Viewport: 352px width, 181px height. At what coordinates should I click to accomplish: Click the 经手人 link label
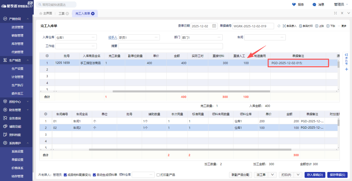tap(113, 37)
